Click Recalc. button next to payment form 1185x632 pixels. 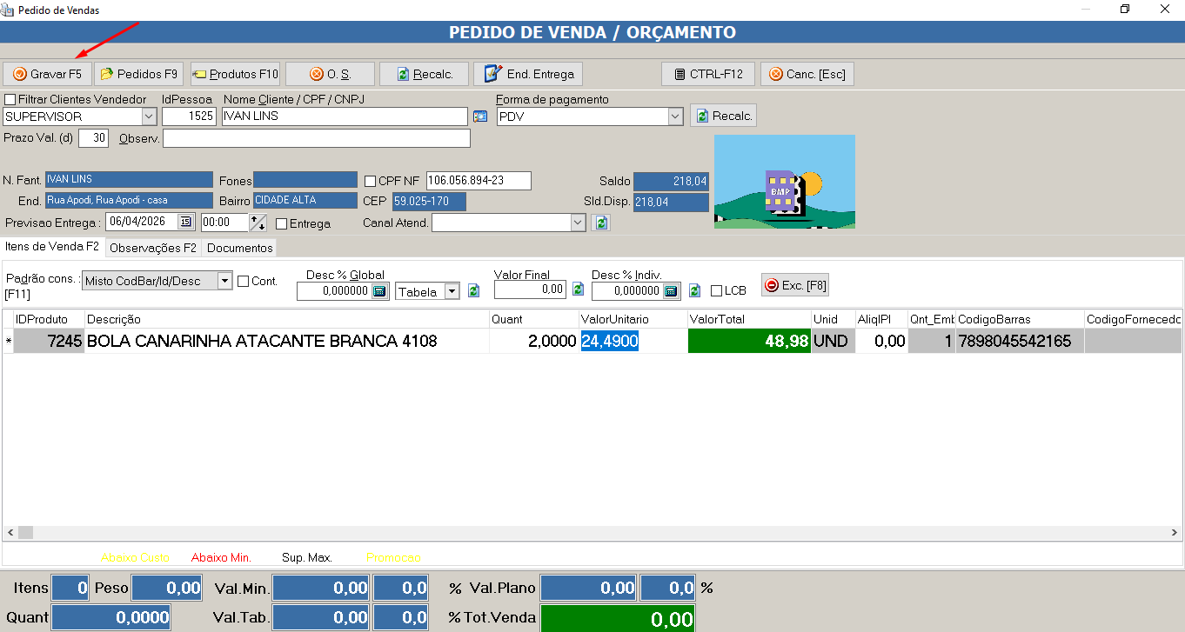coord(723,116)
